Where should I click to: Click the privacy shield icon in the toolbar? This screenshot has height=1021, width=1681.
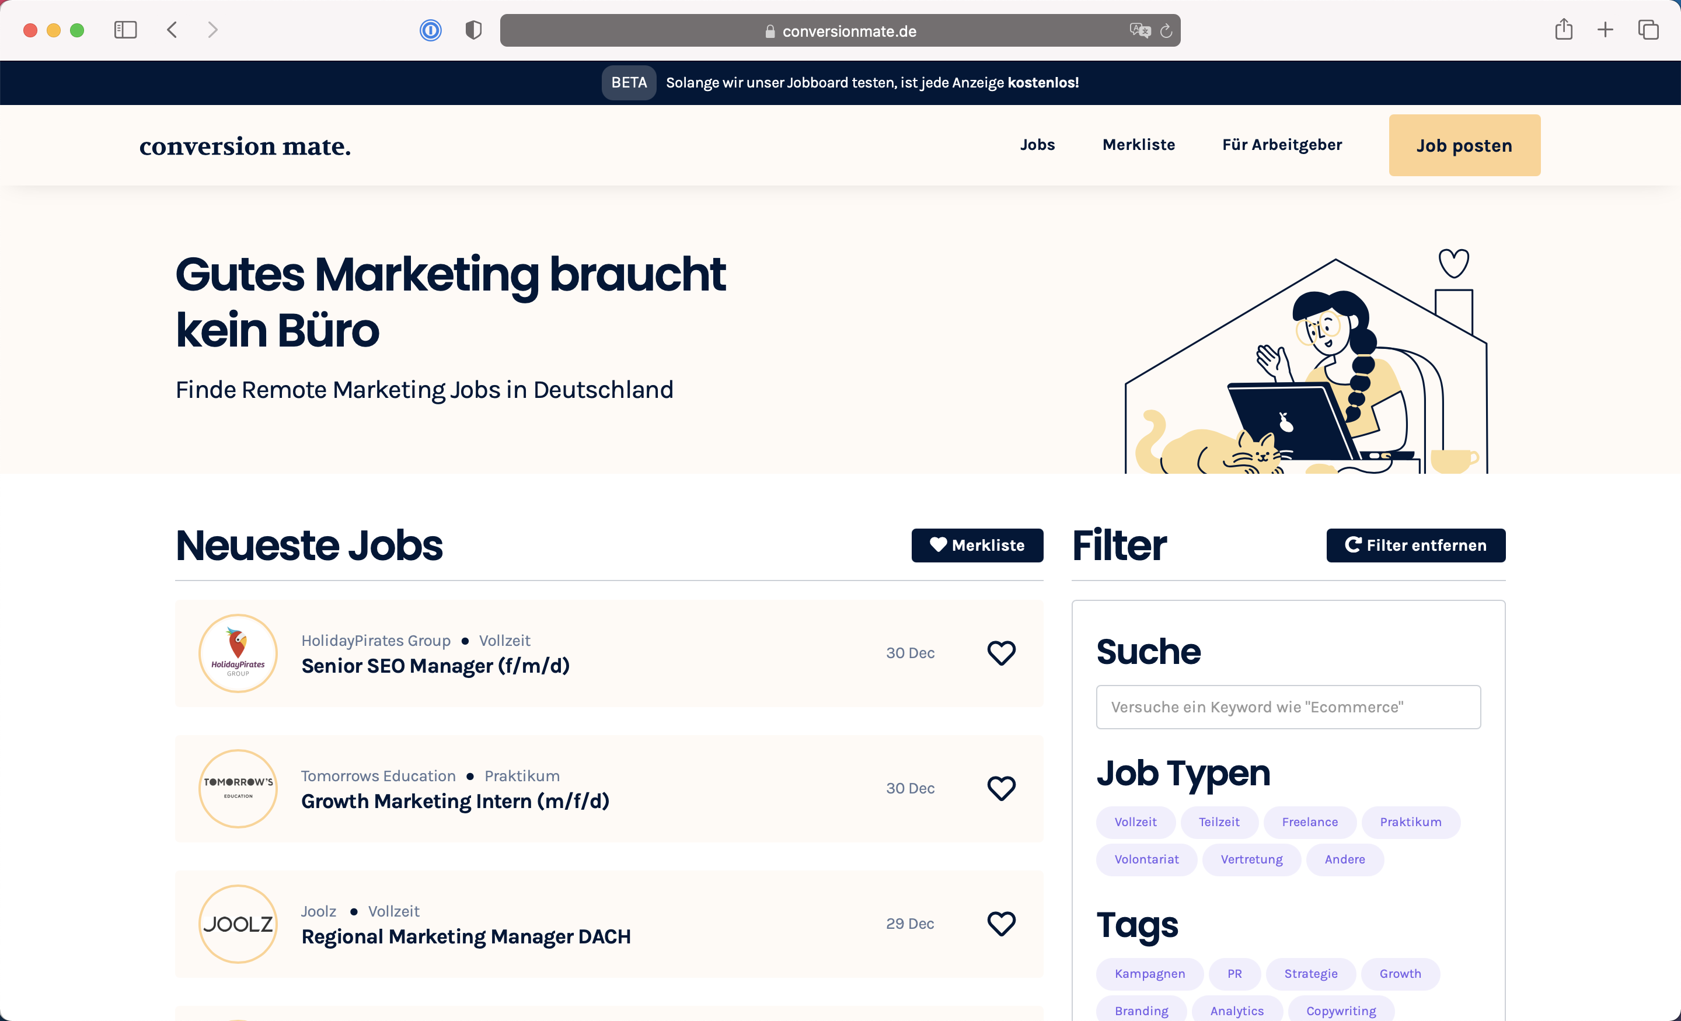point(473,30)
